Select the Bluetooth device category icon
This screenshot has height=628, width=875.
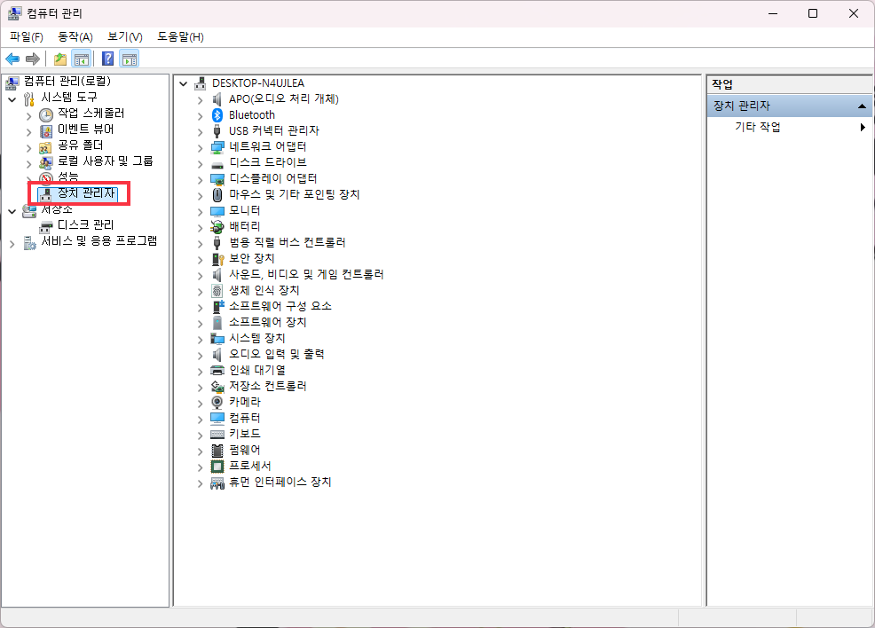216,114
